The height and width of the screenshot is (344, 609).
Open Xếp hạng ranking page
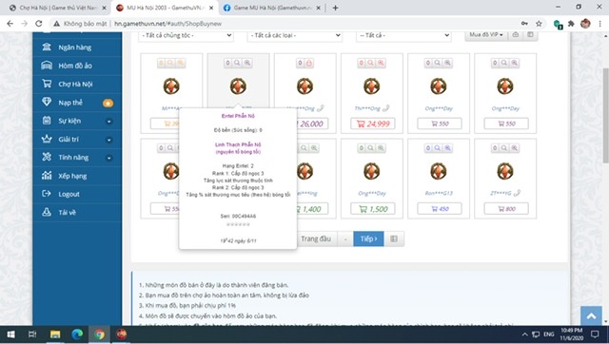coord(77,176)
